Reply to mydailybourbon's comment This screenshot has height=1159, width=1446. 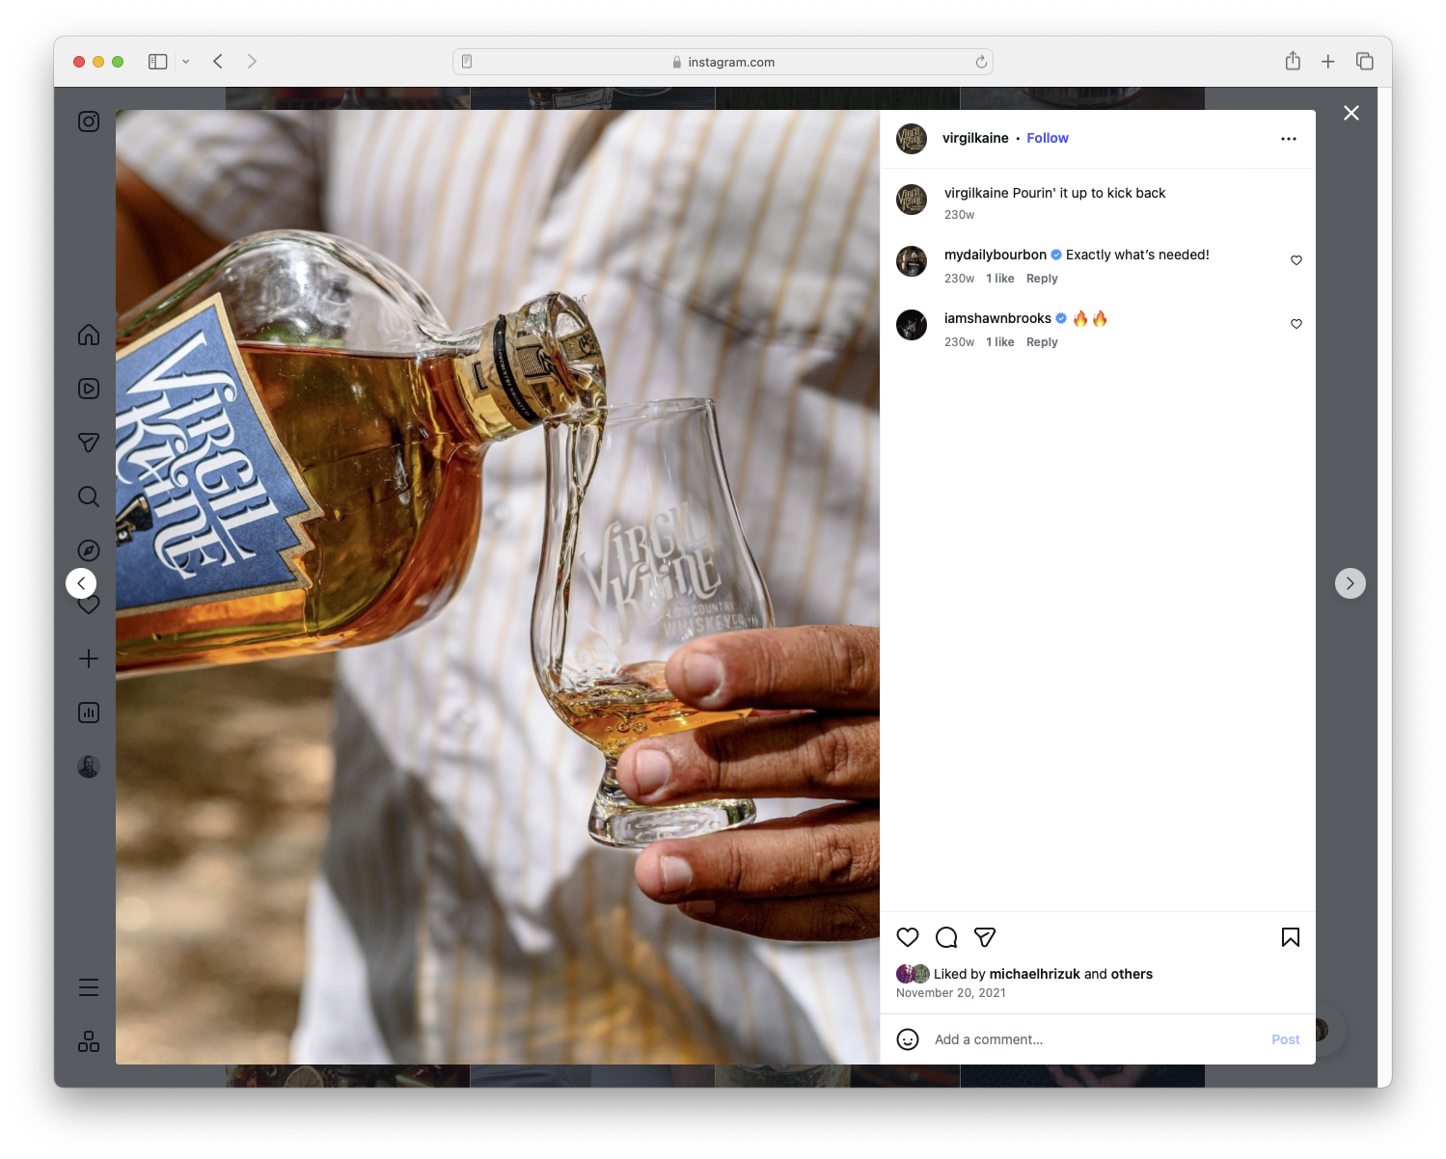[x=1042, y=279]
